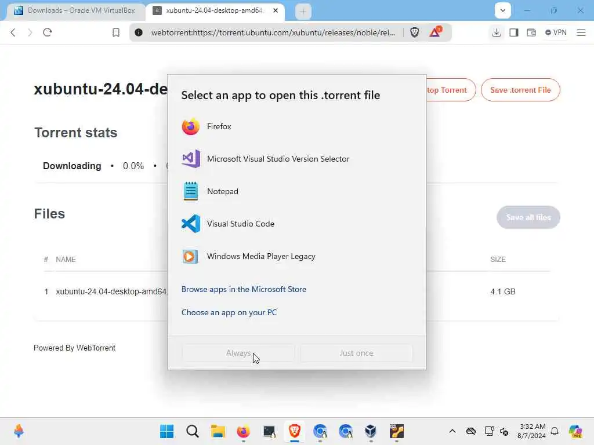The height and width of the screenshot is (445, 594).
Task: Open the Brave main menu
Action: (x=581, y=32)
